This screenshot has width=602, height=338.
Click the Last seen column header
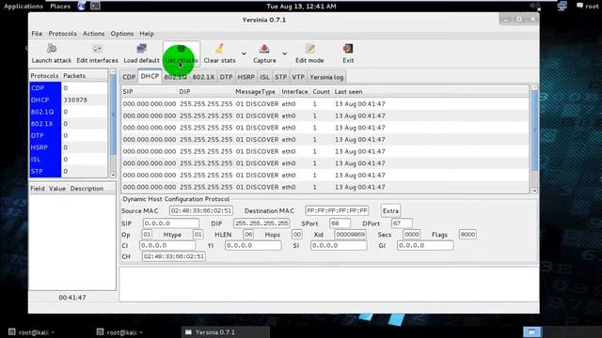(x=430, y=92)
